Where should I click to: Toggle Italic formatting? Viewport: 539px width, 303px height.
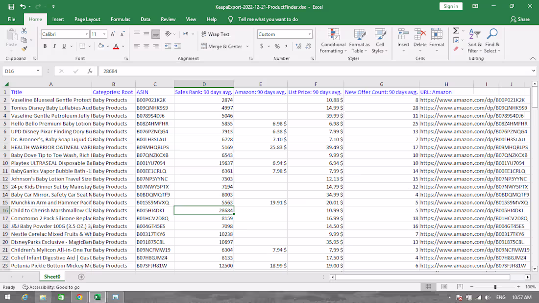coord(54,46)
